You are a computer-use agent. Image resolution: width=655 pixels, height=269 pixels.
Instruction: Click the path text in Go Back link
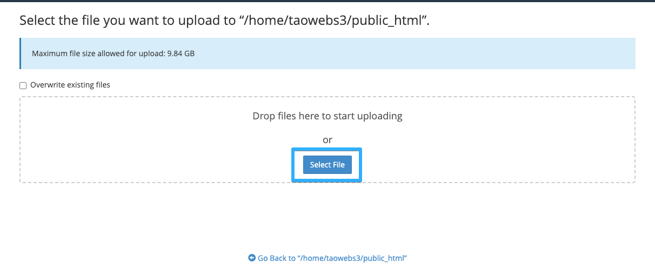tap(351, 258)
